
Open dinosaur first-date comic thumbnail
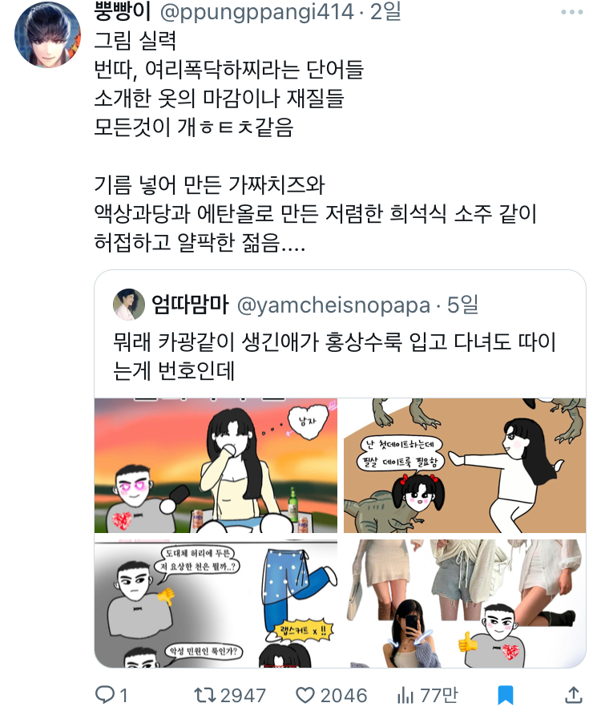tap(465, 465)
